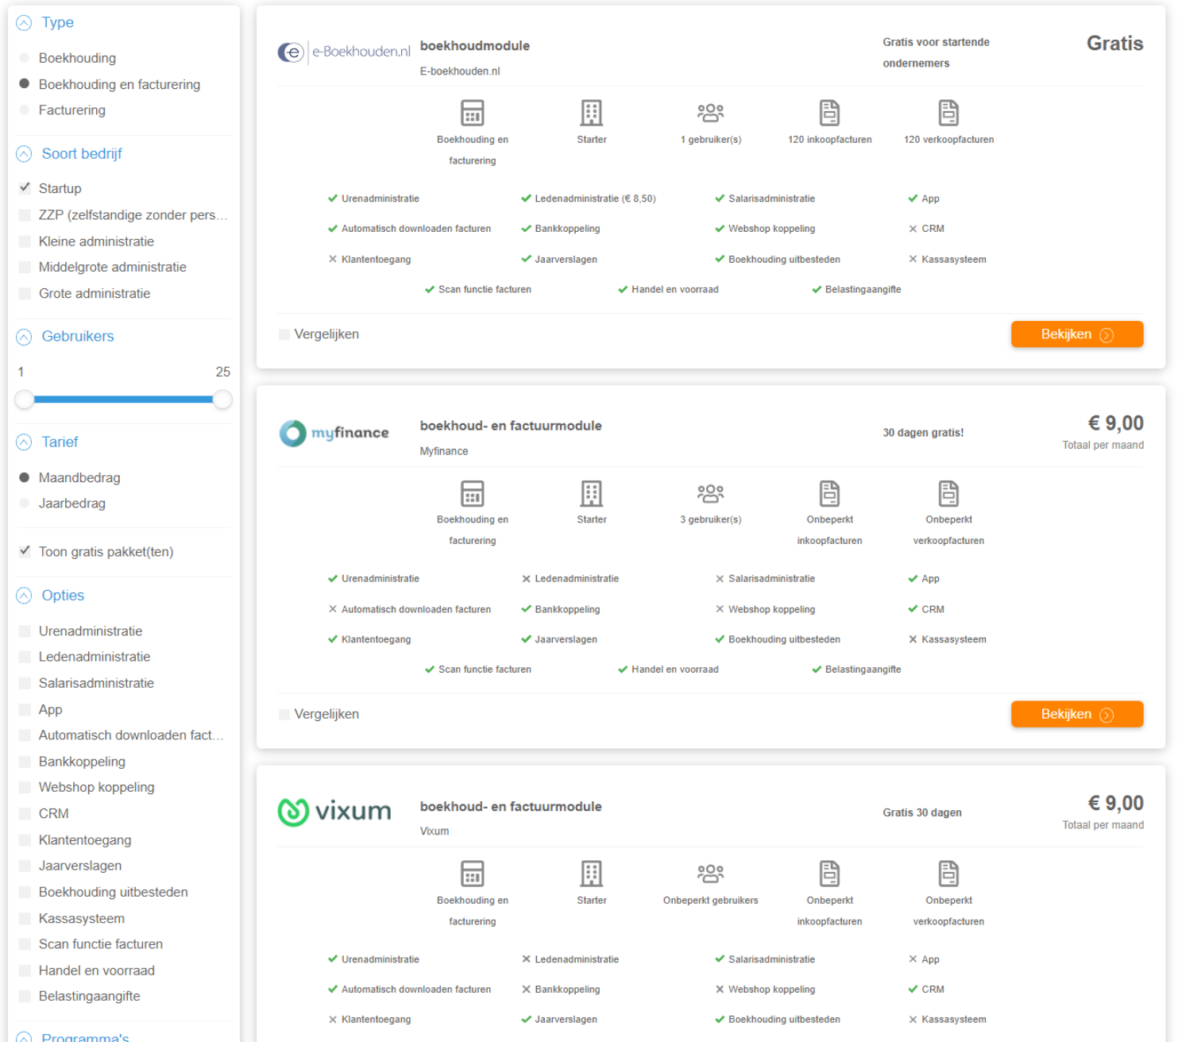The image size is (1178, 1042).
Task: Collapse the Type filter section
Action: point(24,23)
